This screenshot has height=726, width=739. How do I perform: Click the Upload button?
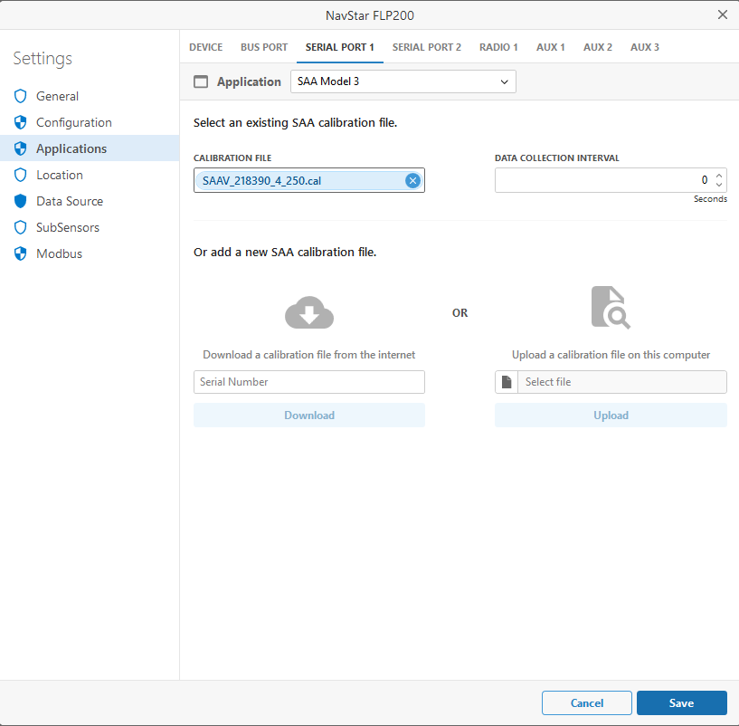(611, 416)
